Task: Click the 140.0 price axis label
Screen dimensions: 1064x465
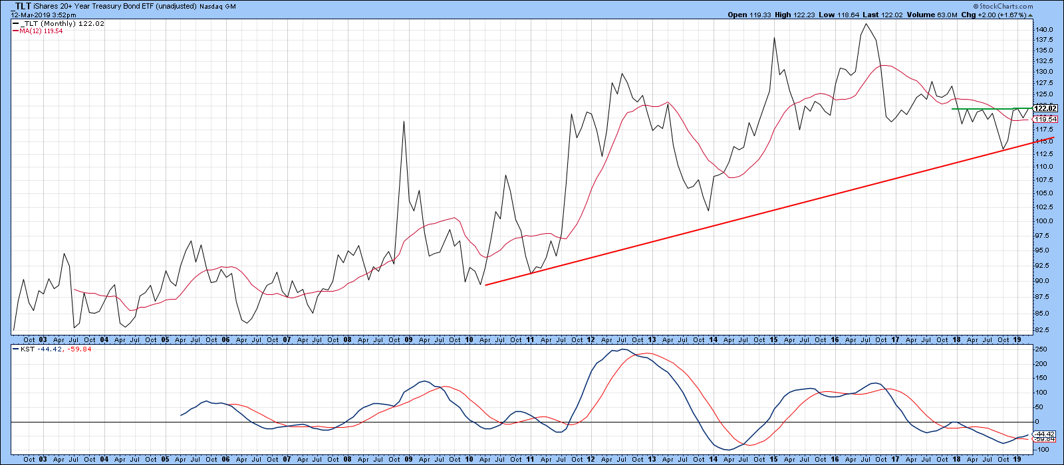Action: 1043,30
